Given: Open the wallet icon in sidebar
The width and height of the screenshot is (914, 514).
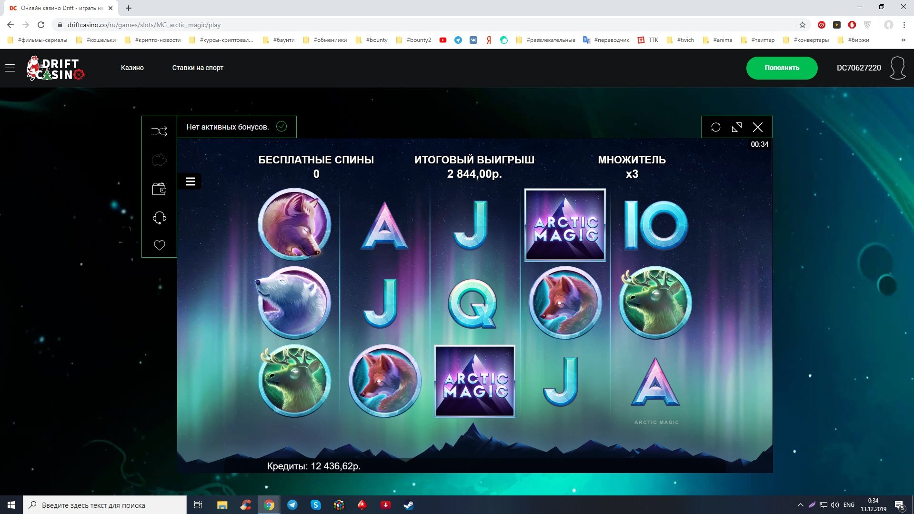Looking at the screenshot, I should point(159,189).
